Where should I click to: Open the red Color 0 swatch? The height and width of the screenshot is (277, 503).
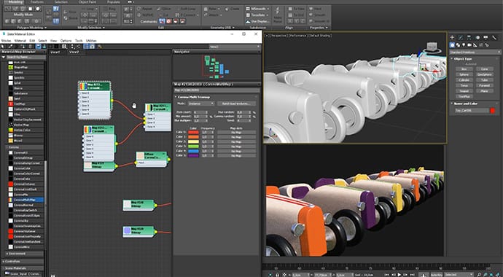[193, 132]
